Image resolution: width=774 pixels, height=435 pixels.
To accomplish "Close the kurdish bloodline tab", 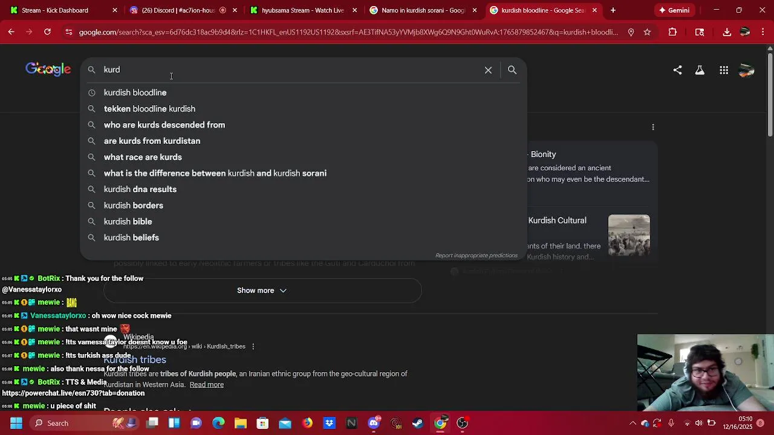I will (x=594, y=10).
